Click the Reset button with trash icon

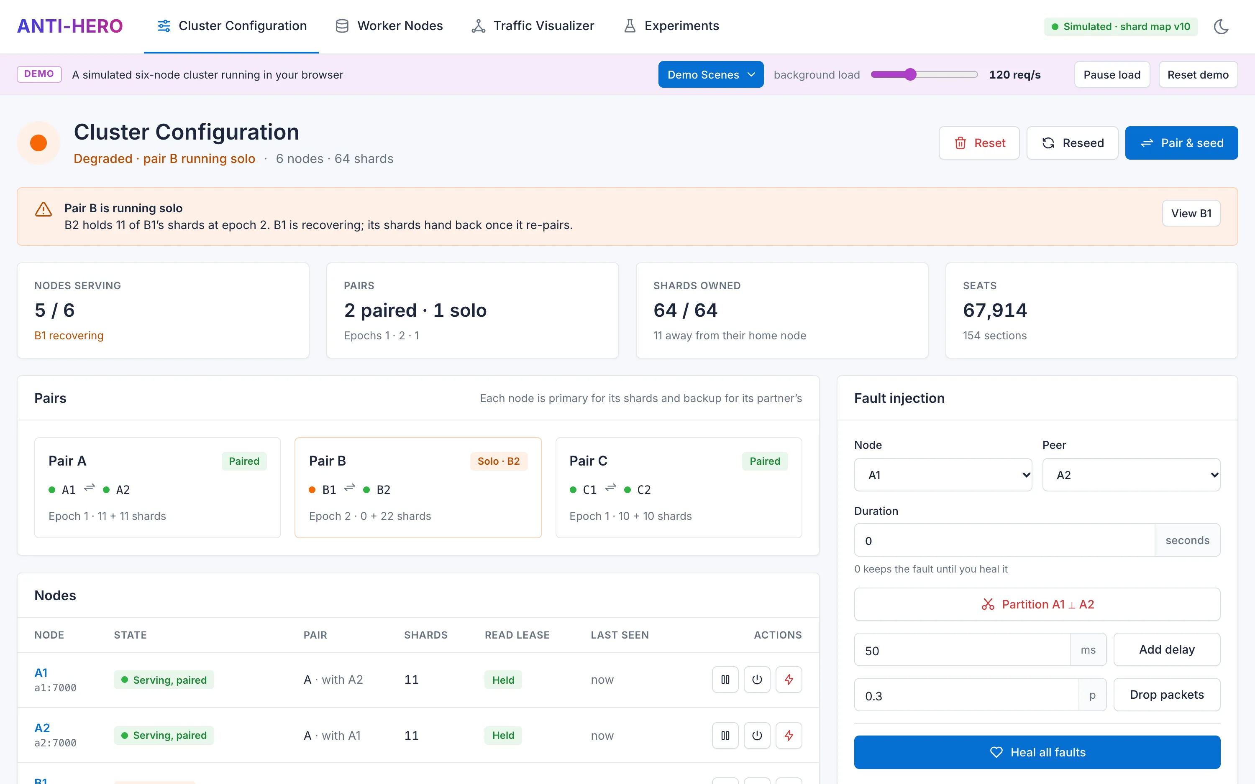pyautogui.click(x=979, y=143)
